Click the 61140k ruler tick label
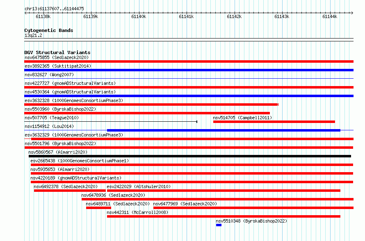This screenshot has width=365, height=241. click(139, 16)
